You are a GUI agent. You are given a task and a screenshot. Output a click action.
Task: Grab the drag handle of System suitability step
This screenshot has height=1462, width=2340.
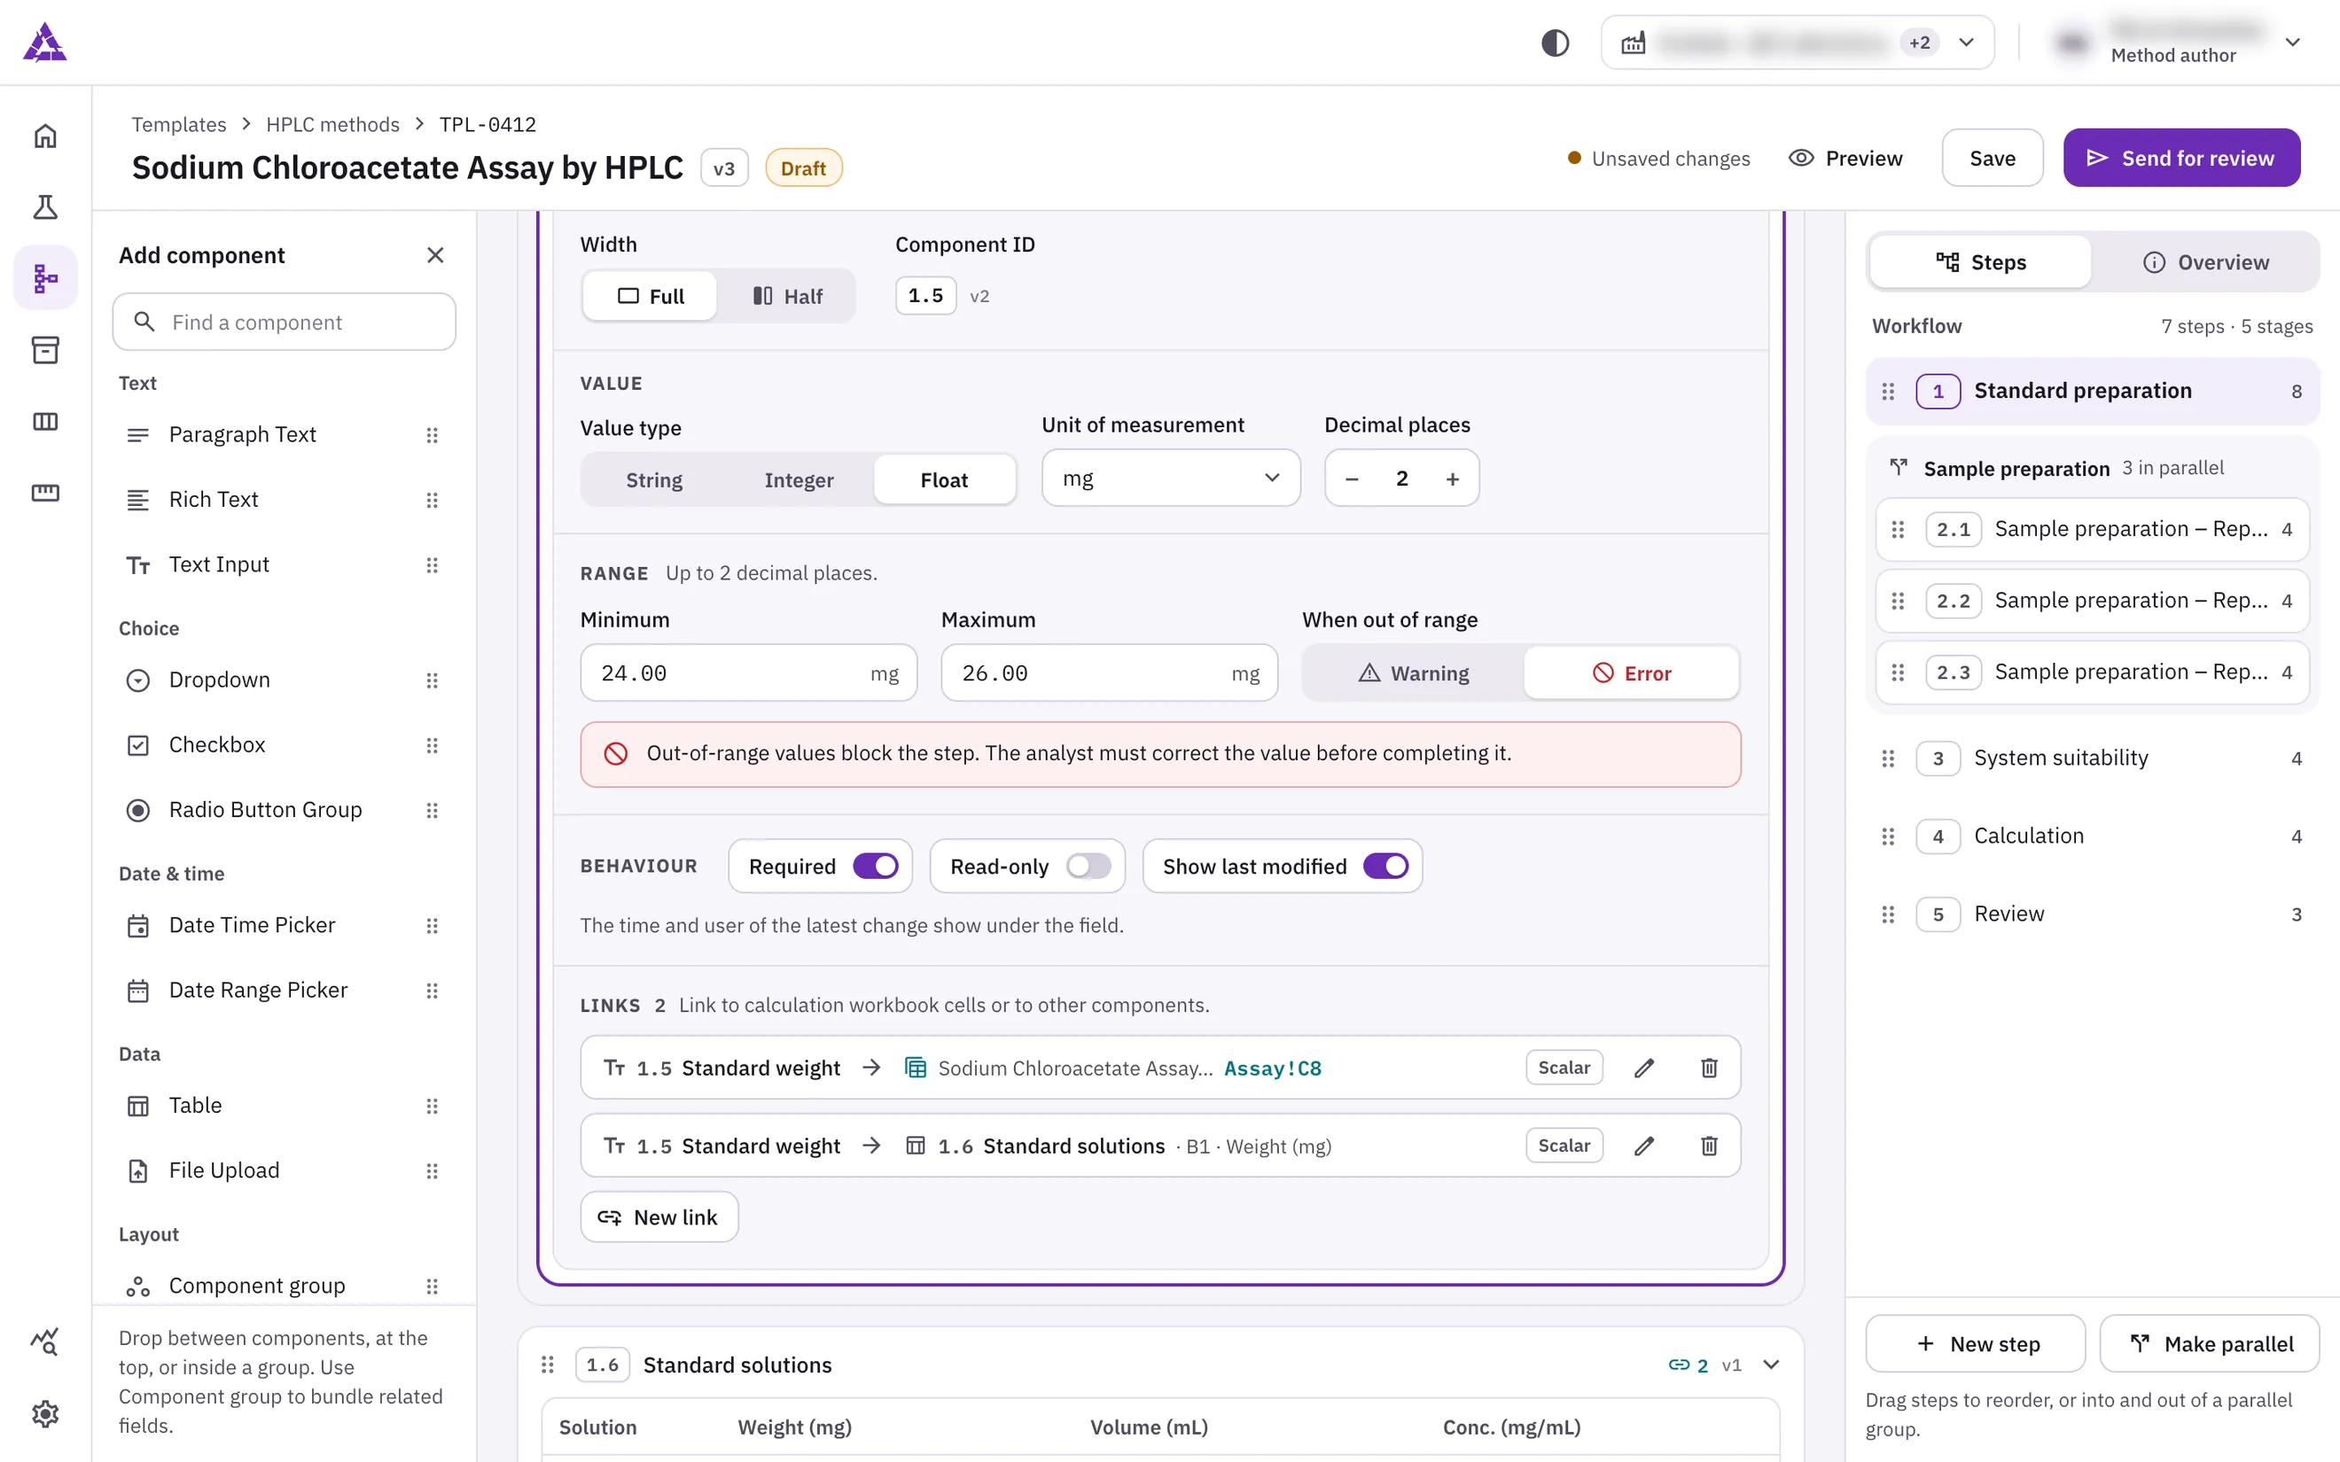(1887, 759)
